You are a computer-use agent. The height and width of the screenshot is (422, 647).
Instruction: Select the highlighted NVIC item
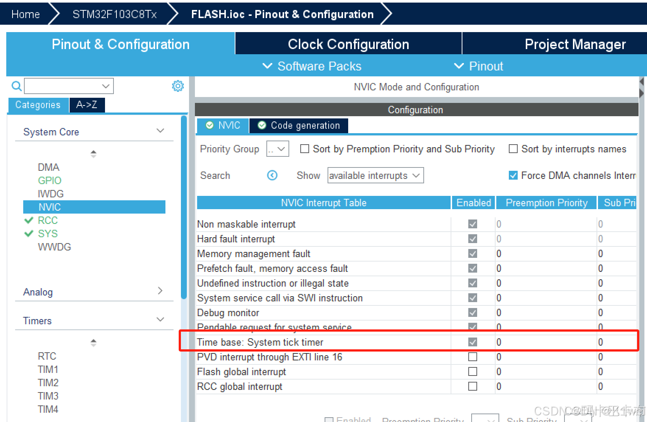pyautogui.click(x=94, y=207)
